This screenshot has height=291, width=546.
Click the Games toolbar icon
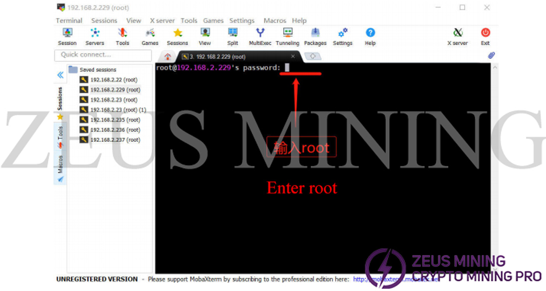pos(150,36)
